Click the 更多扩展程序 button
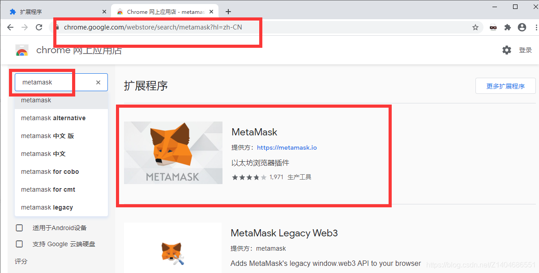 click(x=505, y=86)
